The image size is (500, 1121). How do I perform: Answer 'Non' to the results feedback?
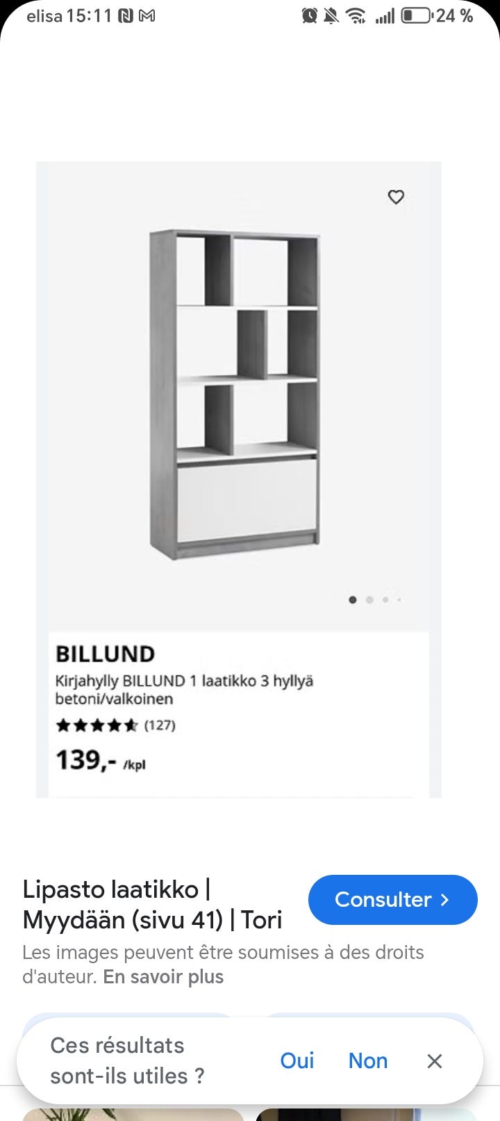pos(368,1060)
